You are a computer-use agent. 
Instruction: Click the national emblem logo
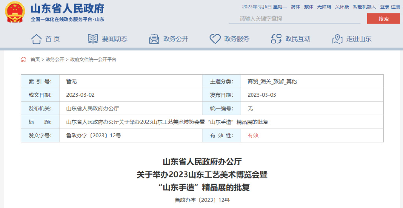click(15, 12)
